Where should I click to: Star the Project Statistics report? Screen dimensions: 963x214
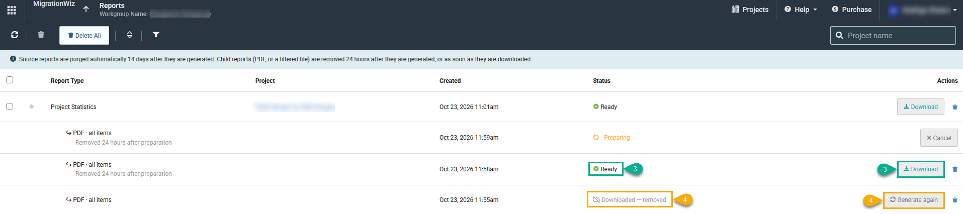pyautogui.click(x=32, y=106)
